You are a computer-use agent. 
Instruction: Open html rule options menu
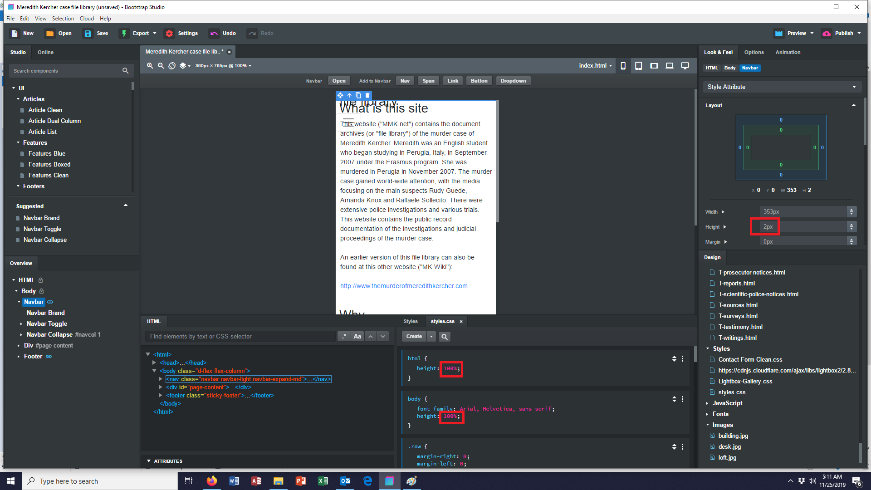682,358
